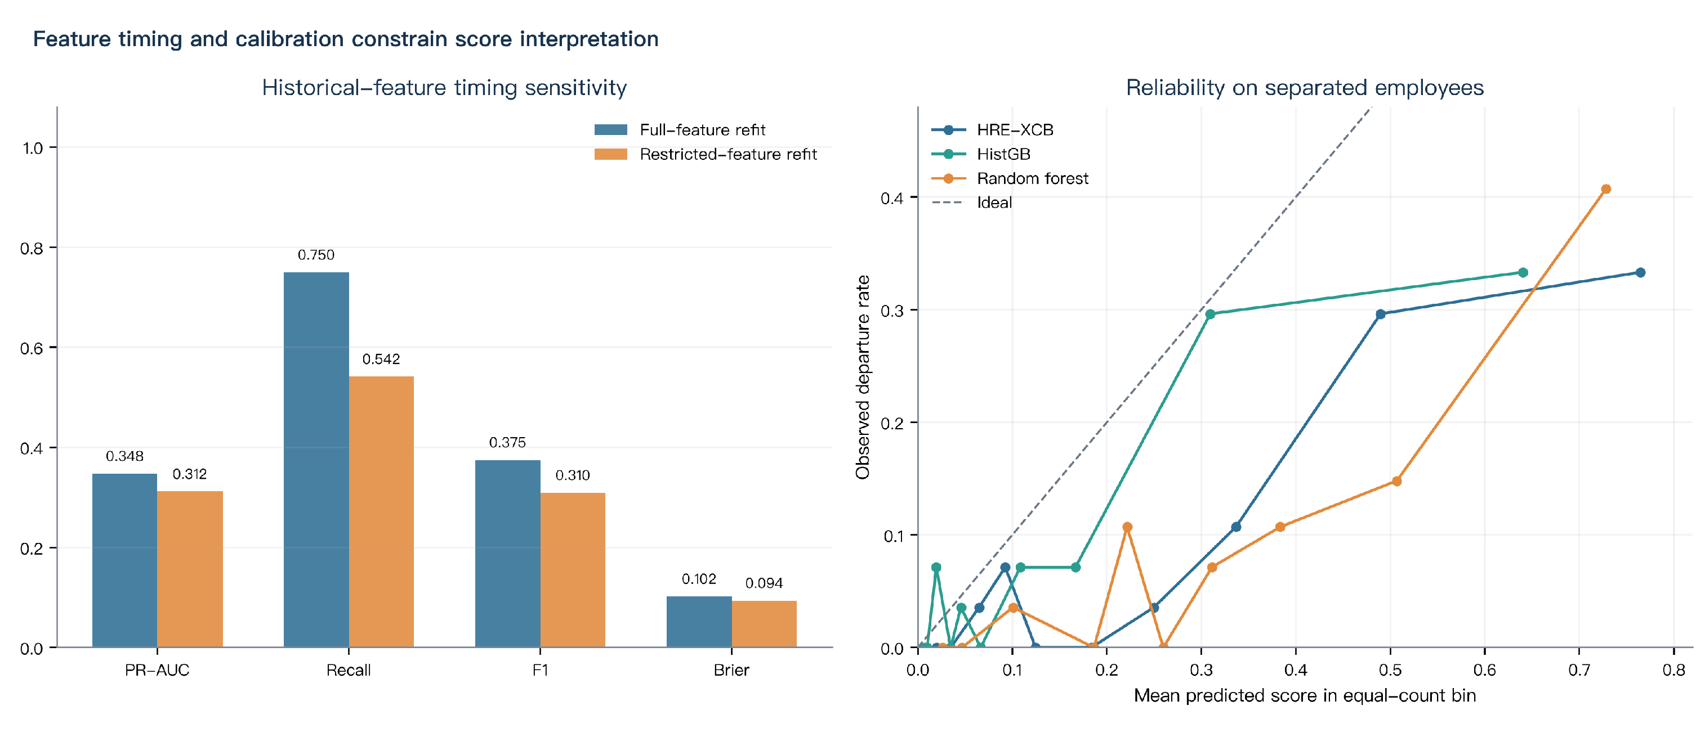Screen dimensions: 1705x737
Task: Click the Recall x-axis label
Action: click(x=348, y=670)
